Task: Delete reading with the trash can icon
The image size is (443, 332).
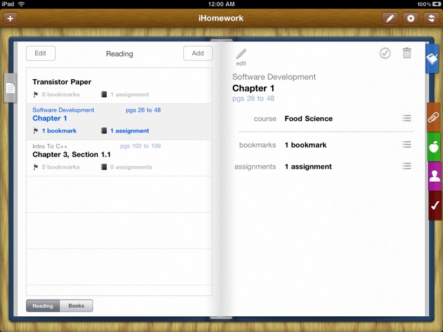Action: (x=406, y=53)
